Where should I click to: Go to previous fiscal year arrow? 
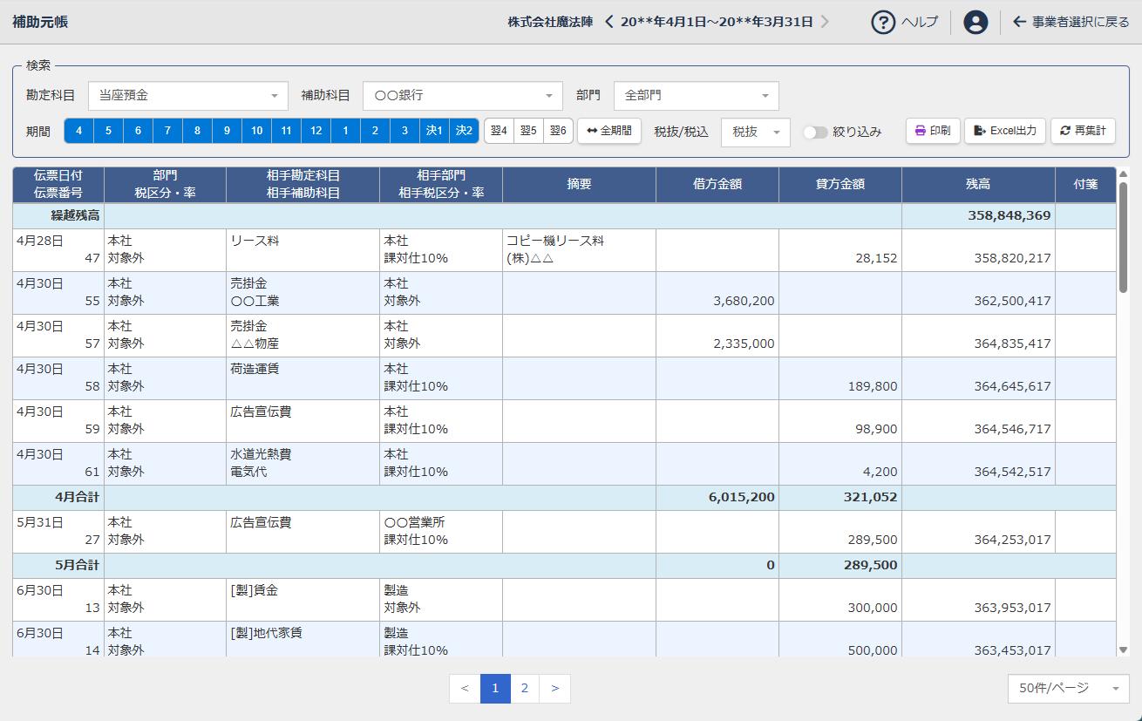[x=609, y=22]
